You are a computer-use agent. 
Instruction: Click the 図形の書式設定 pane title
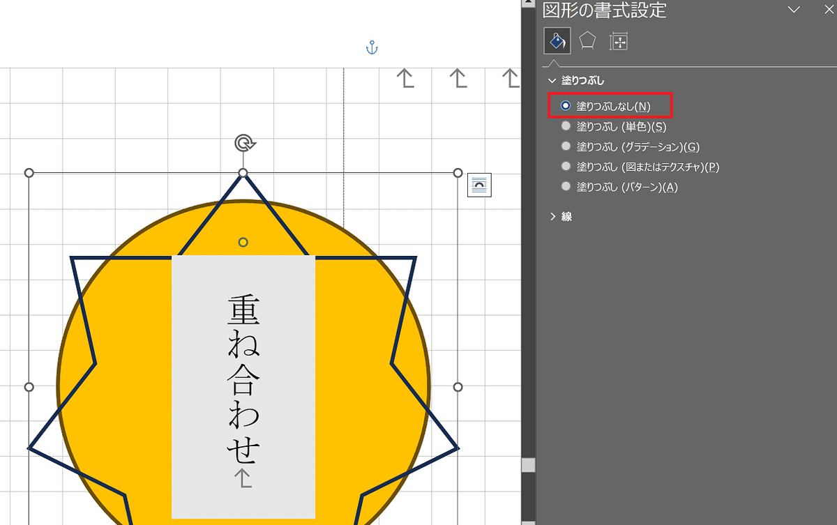click(604, 10)
